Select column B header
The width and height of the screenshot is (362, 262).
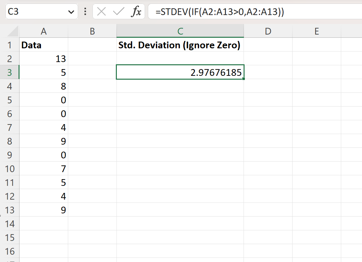pyautogui.click(x=92, y=31)
